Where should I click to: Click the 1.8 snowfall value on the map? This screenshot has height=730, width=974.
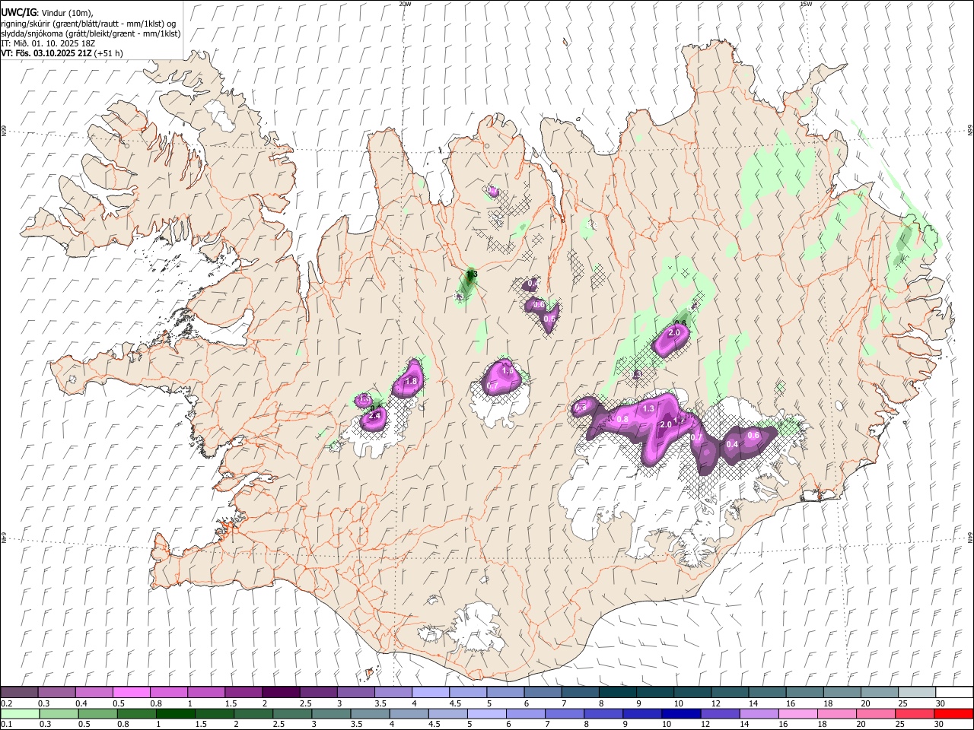[412, 381]
